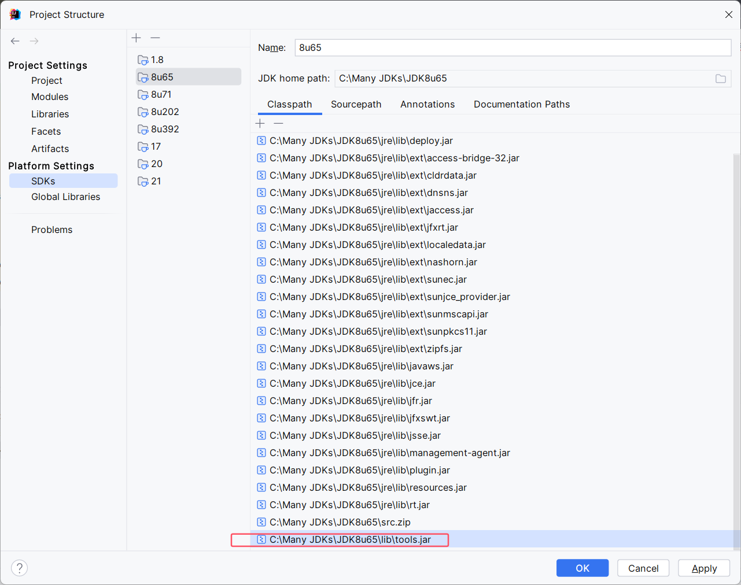Click the Cancel button
Viewport: 741px width, 585px height.
click(x=643, y=568)
